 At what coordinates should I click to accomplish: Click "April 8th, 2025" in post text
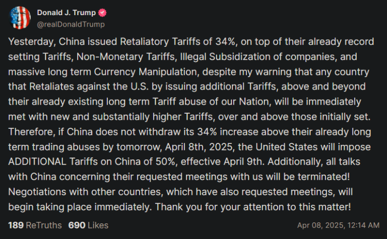[x=199, y=147]
